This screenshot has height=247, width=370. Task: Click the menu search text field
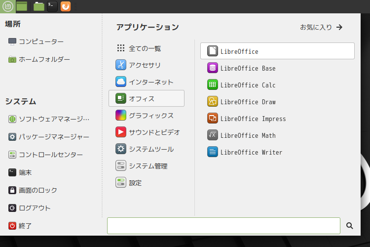click(223, 226)
